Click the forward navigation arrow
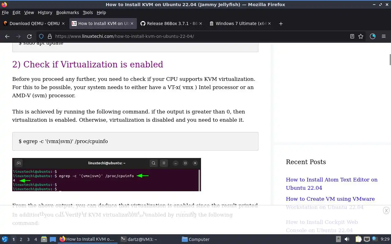 tap(18, 36)
